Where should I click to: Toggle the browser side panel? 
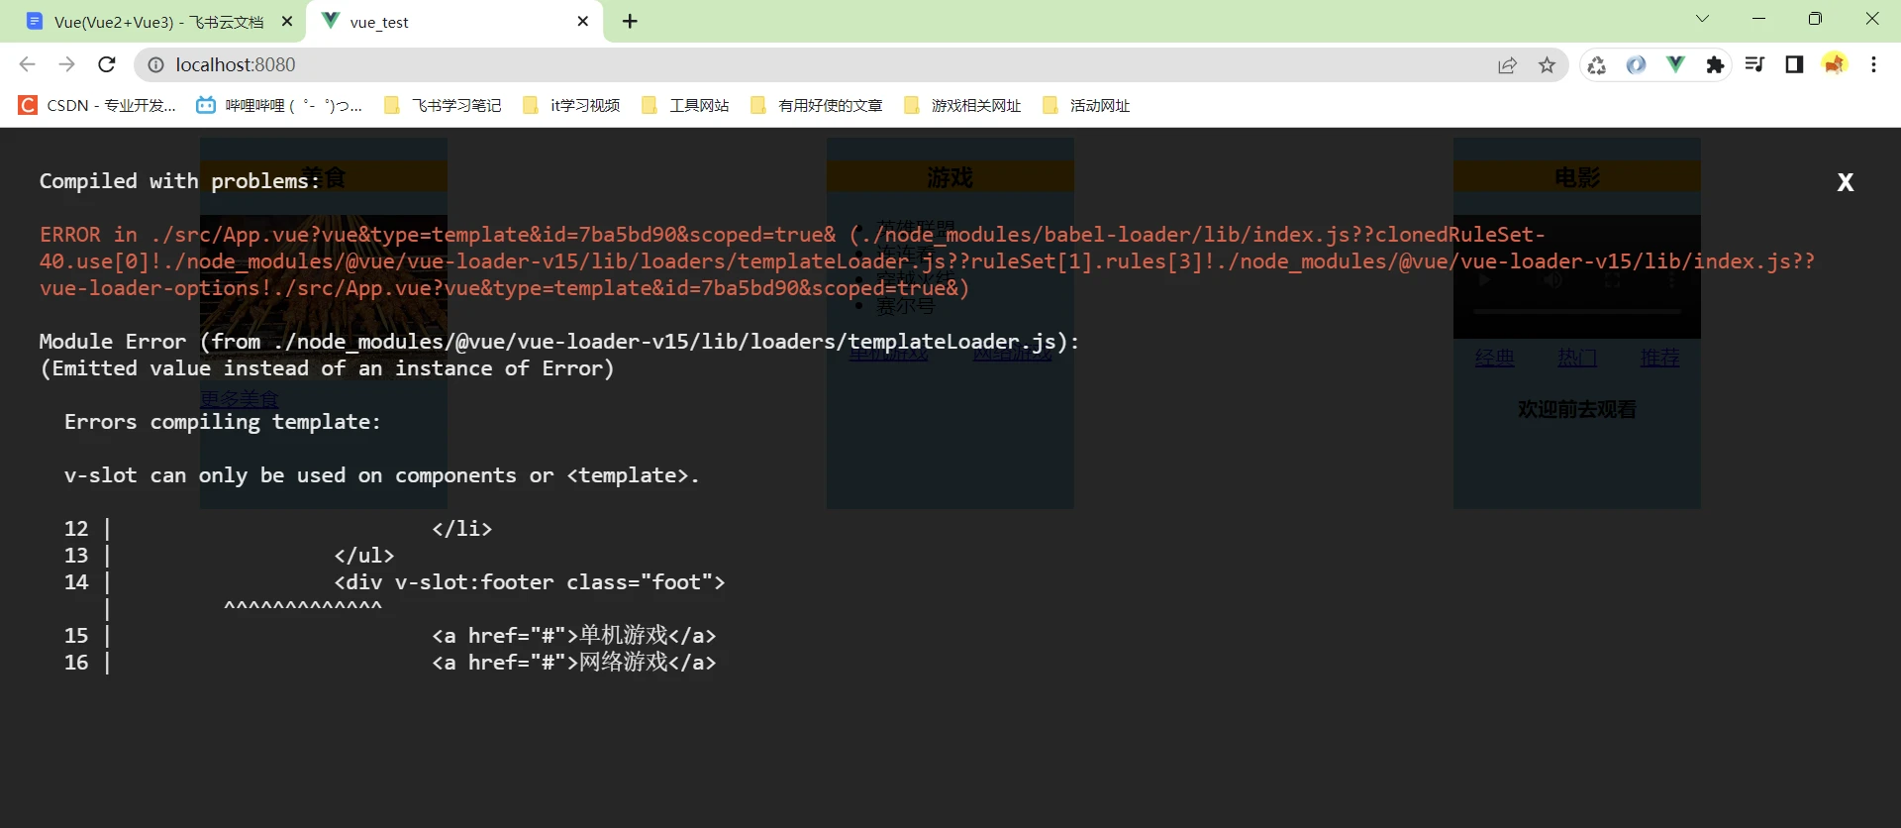pyautogui.click(x=1794, y=65)
